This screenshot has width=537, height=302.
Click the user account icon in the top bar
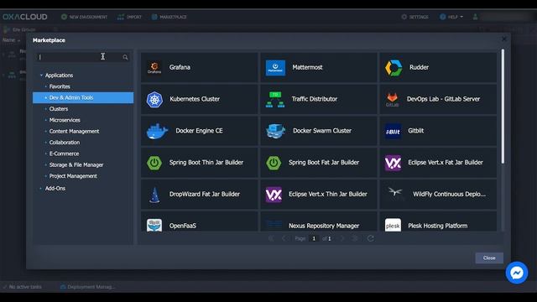pyautogui.click(x=475, y=17)
